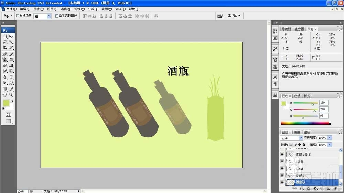Screen dimensions: 344x193
Task: Enable the 自动选择 checkbox
Action: [18, 16]
